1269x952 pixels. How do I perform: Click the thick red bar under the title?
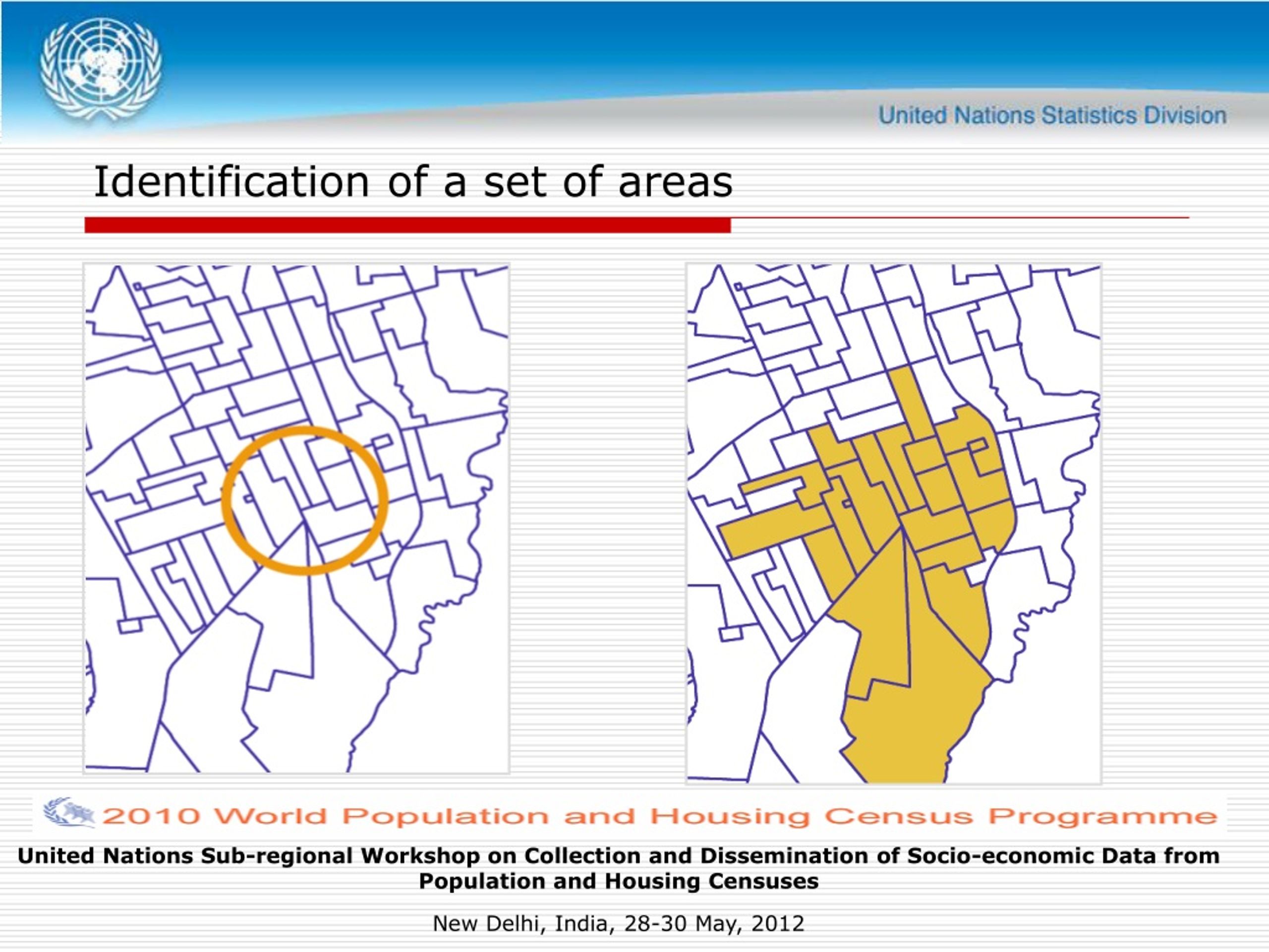[x=408, y=225]
